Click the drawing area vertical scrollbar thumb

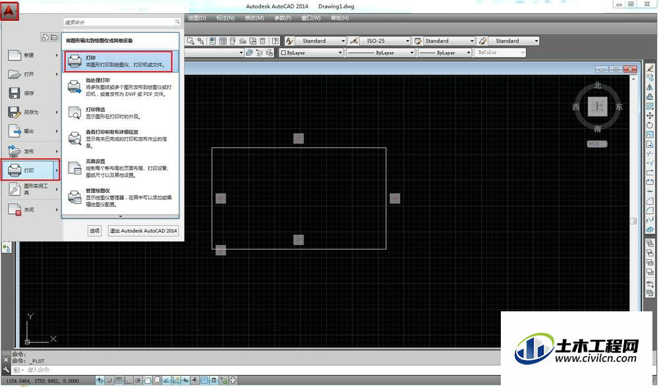pos(633,220)
